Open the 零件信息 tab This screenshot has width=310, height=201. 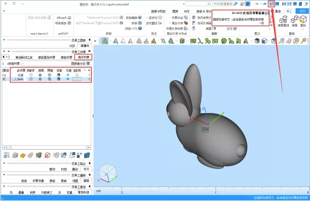(x=67, y=57)
